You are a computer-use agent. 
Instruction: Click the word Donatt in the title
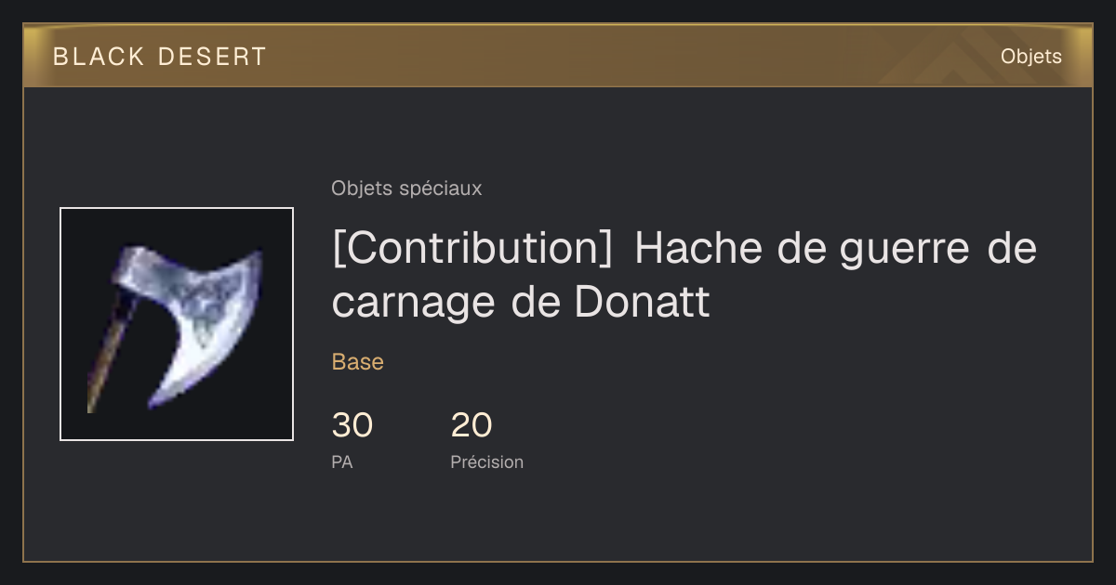click(x=643, y=302)
